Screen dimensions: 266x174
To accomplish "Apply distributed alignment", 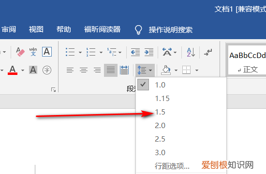I will click(x=124, y=70).
